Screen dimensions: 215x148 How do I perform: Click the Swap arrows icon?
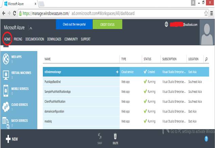[100, 136]
